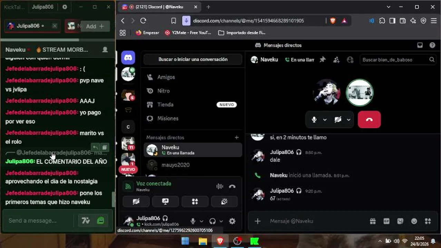Open the tab search dropdown arrow
This screenshot has height=248, width=441.
tap(389, 7)
